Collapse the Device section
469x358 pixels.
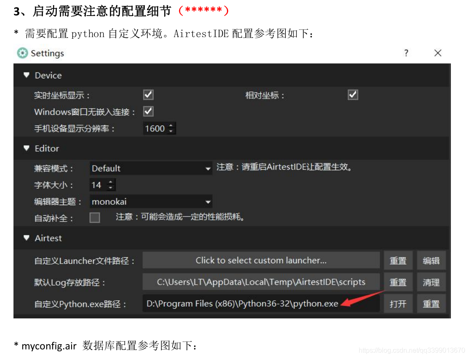tap(27, 75)
